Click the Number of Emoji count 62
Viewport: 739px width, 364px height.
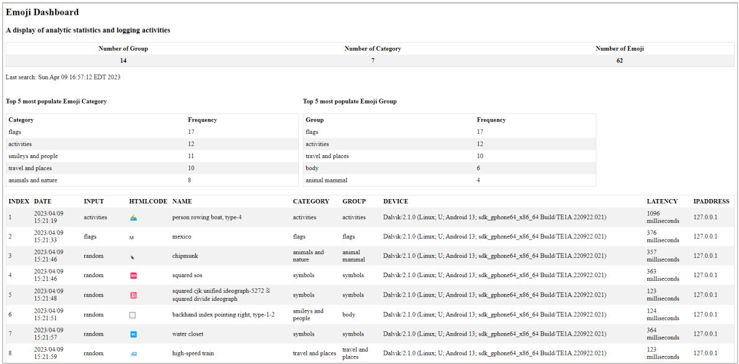tap(619, 61)
